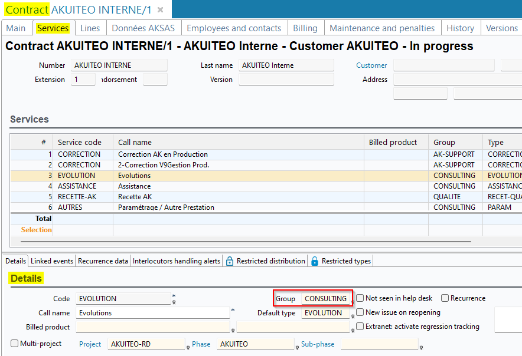Click the lookup pin icon after Project field

click(x=188, y=348)
